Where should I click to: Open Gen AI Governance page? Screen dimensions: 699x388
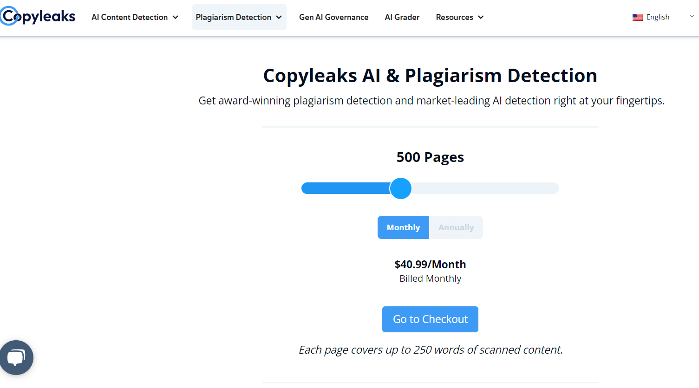(x=333, y=17)
